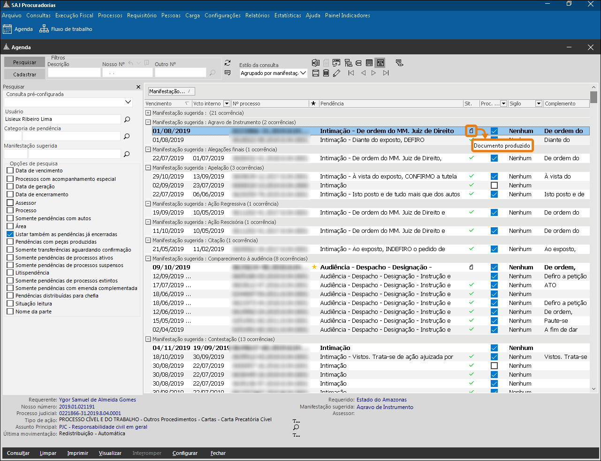Image resolution: width=601 pixels, height=461 pixels.
Task: Click the Consultar button at bottom
Action: 18,453
